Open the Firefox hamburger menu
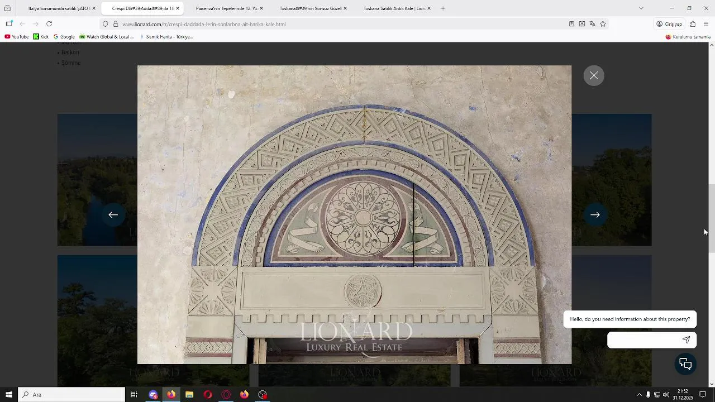Image resolution: width=715 pixels, height=402 pixels. coord(706,24)
